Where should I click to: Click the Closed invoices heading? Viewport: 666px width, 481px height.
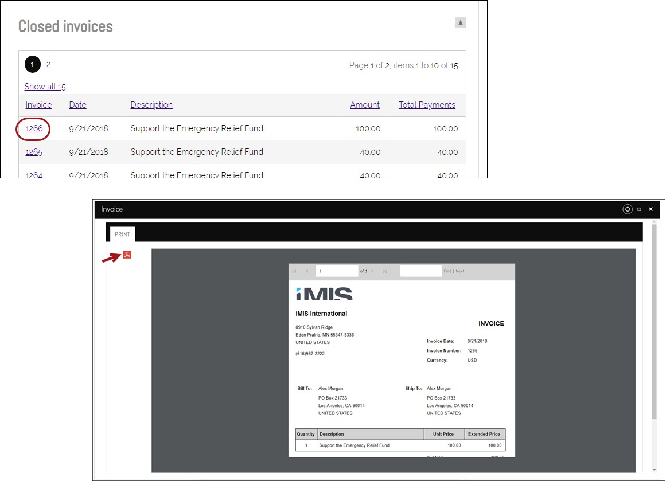pyautogui.click(x=65, y=26)
